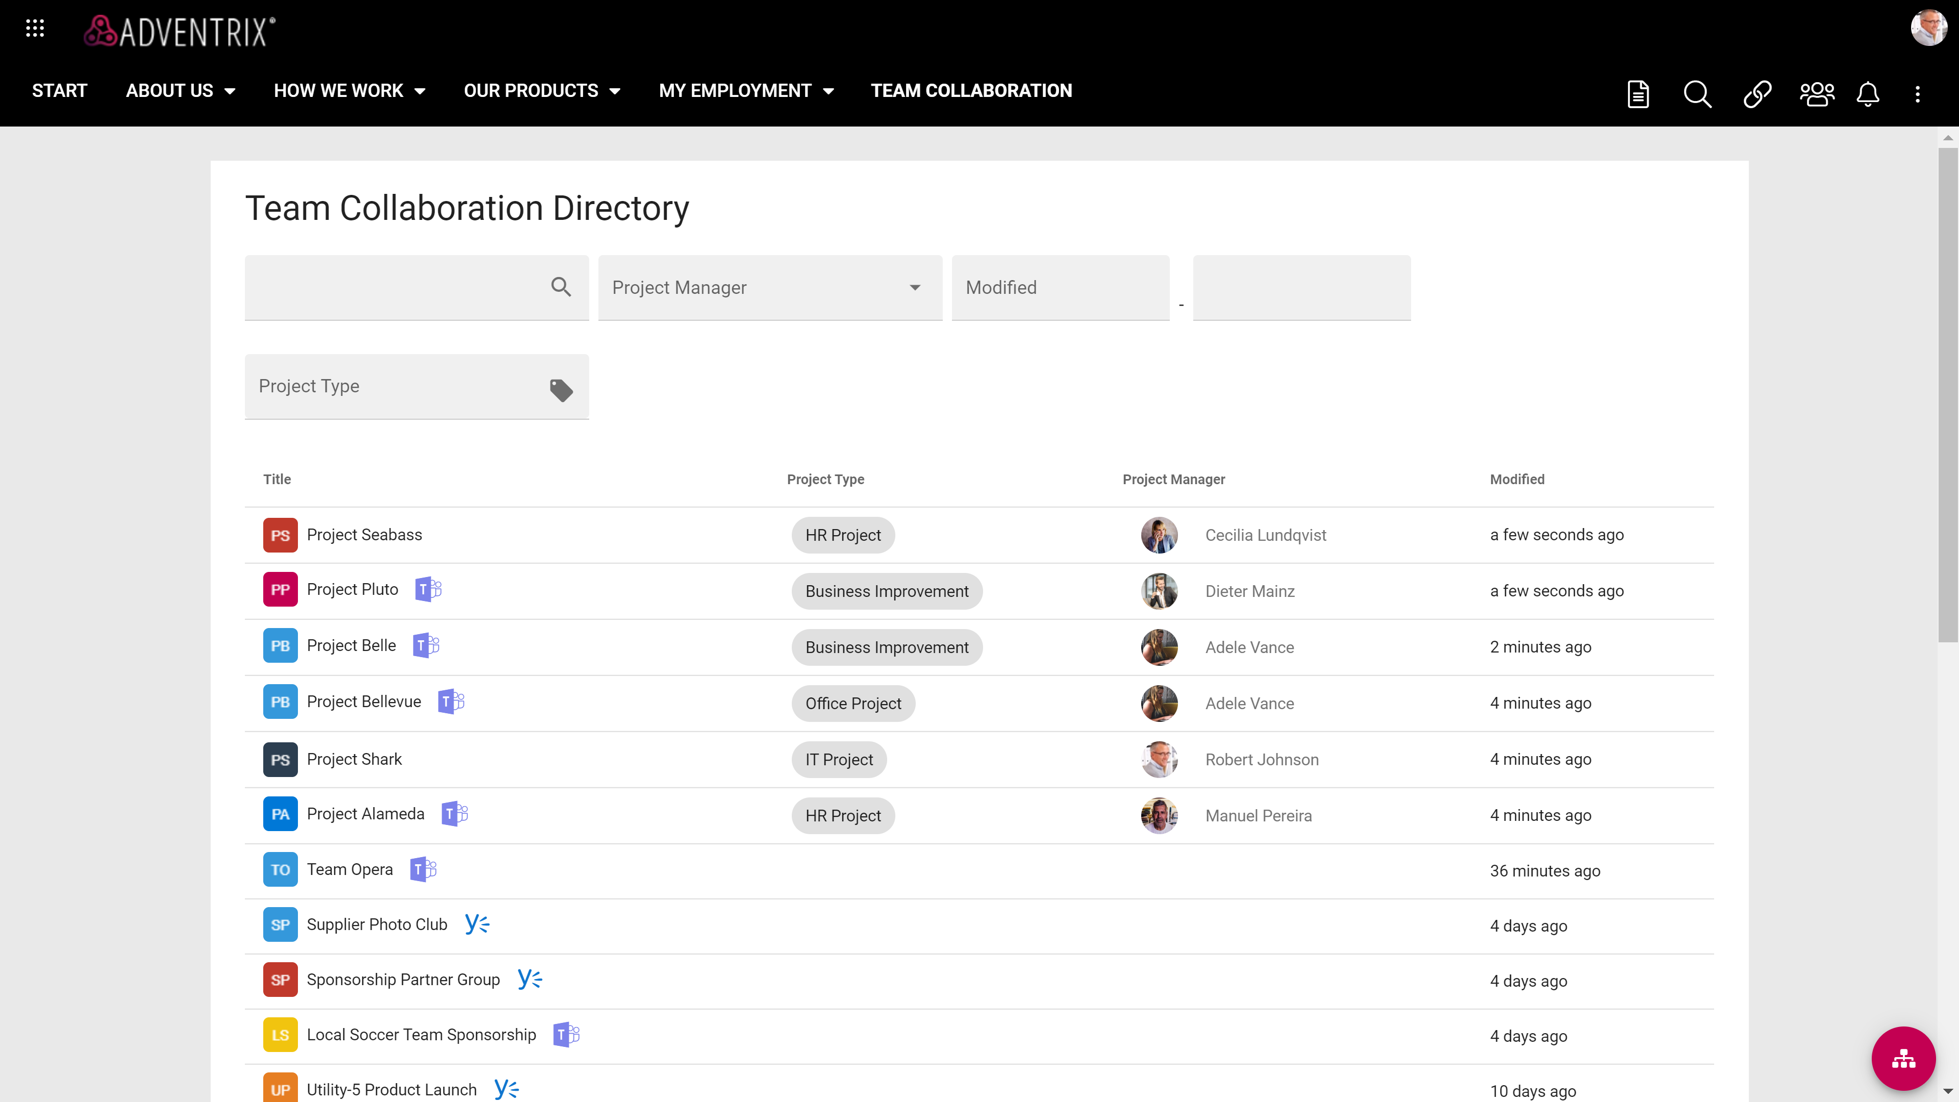Select TEAM COLLABORATION nav item

(x=971, y=90)
